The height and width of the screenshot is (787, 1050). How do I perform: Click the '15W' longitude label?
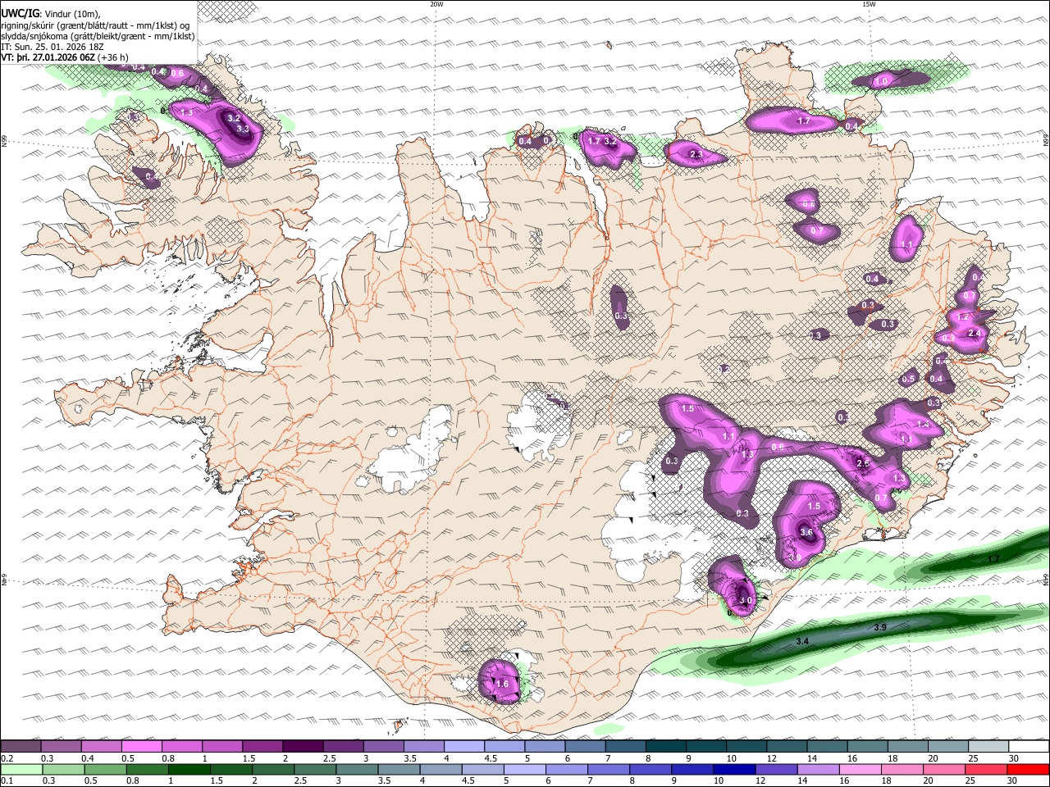click(x=869, y=4)
